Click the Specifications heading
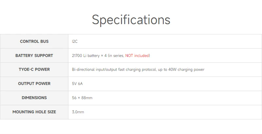 pyautogui.click(x=131, y=20)
